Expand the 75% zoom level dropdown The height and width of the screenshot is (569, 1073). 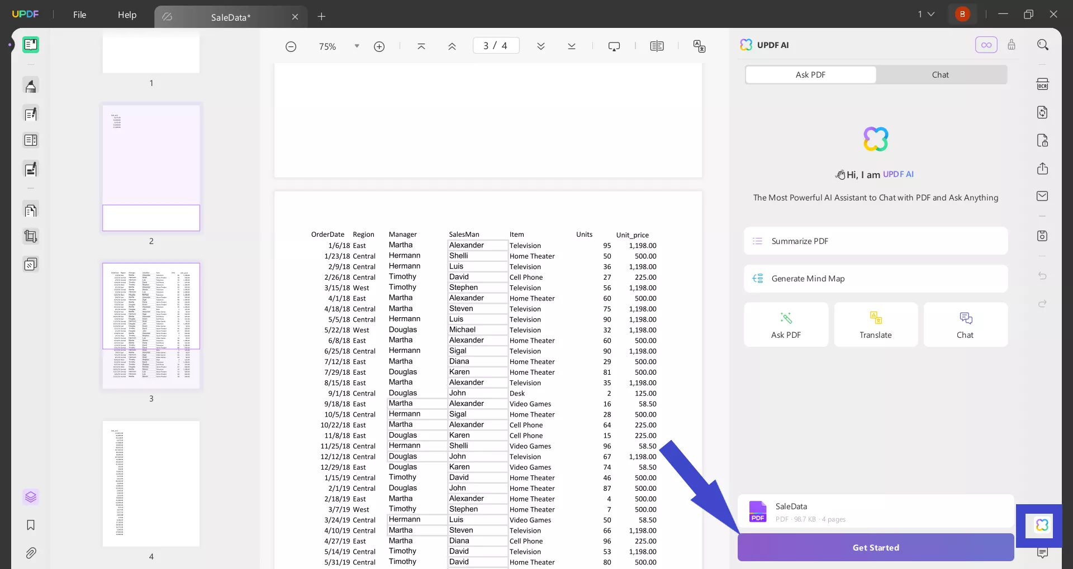coord(357,46)
